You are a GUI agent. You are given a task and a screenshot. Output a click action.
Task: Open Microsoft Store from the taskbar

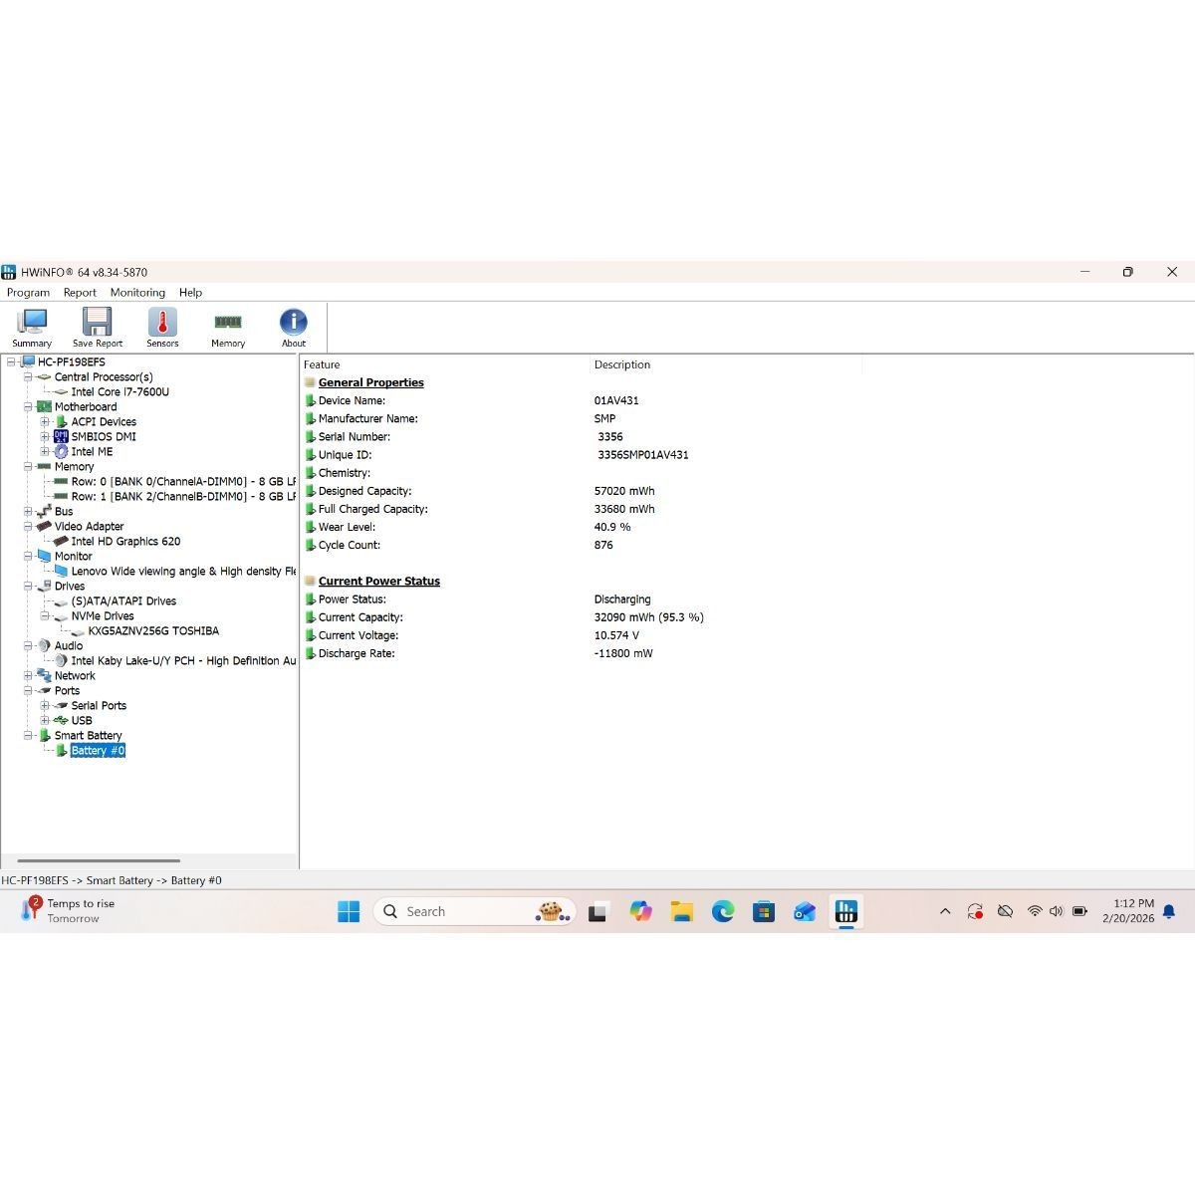[x=764, y=911]
